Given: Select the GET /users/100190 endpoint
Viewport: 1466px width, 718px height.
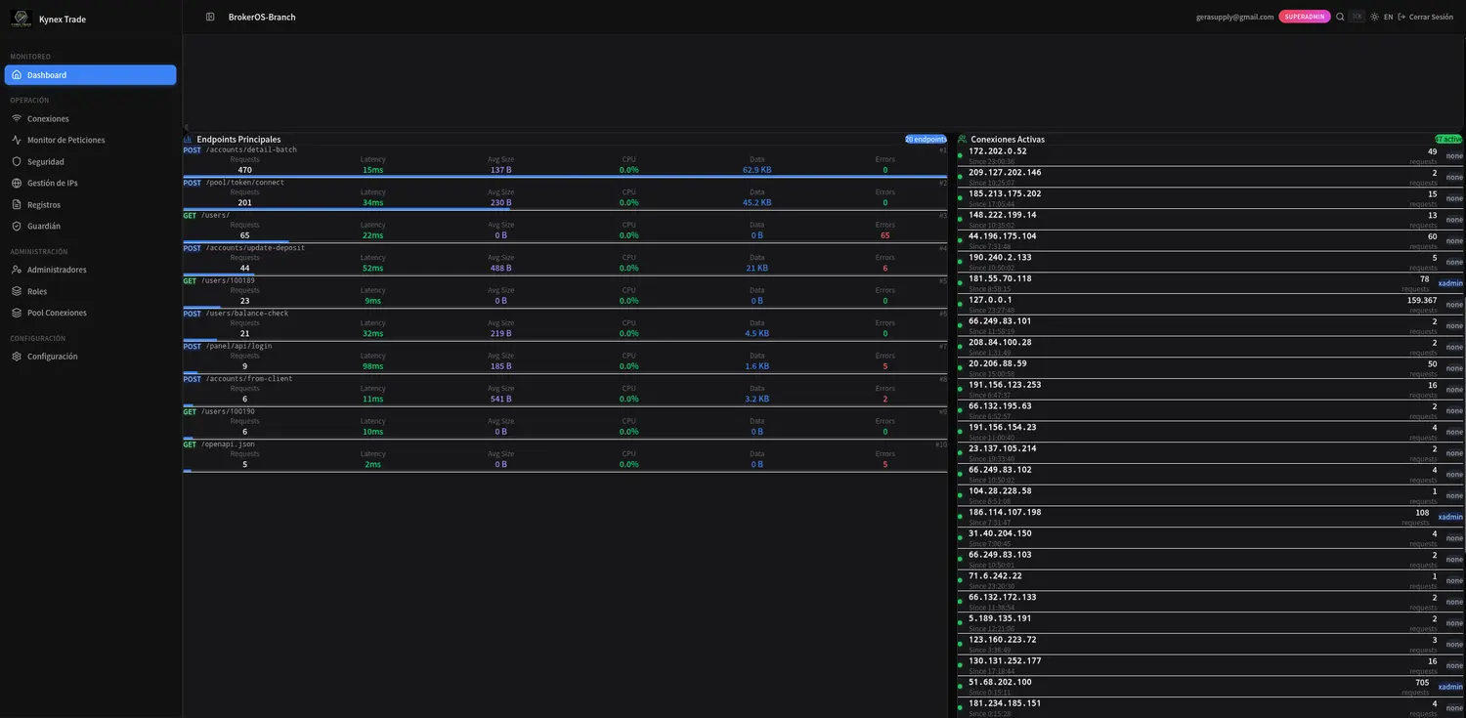Looking at the screenshot, I should 565,423.
